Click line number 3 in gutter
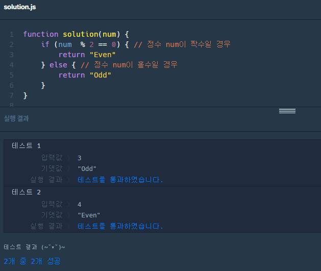This screenshot has height=271, width=321. coord(12,55)
